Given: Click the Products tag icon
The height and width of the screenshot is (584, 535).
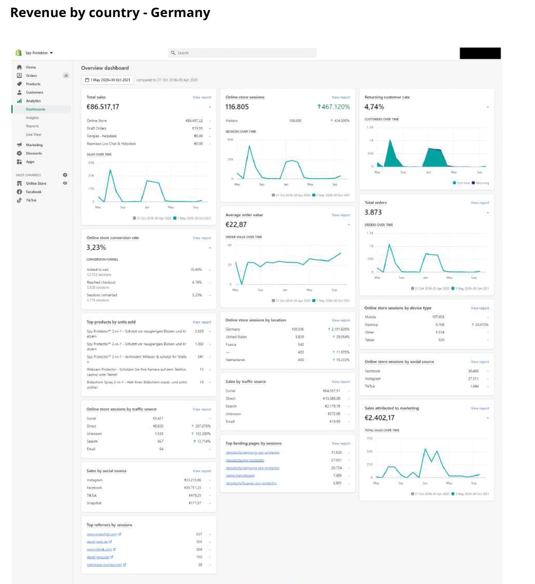Looking at the screenshot, I should (x=19, y=84).
